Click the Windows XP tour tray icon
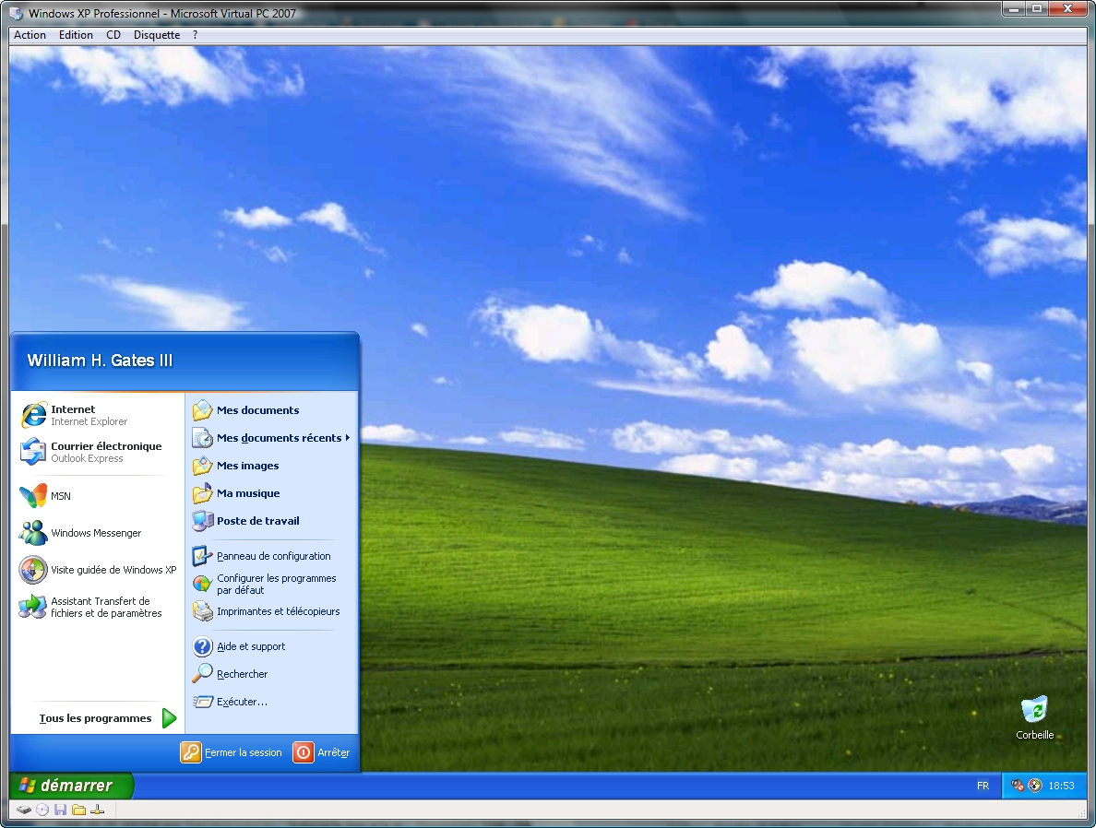This screenshot has width=1096, height=828. (1035, 786)
